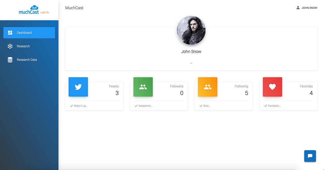Click the John Snow profile photo

pyautogui.click(x=191, y=30)
